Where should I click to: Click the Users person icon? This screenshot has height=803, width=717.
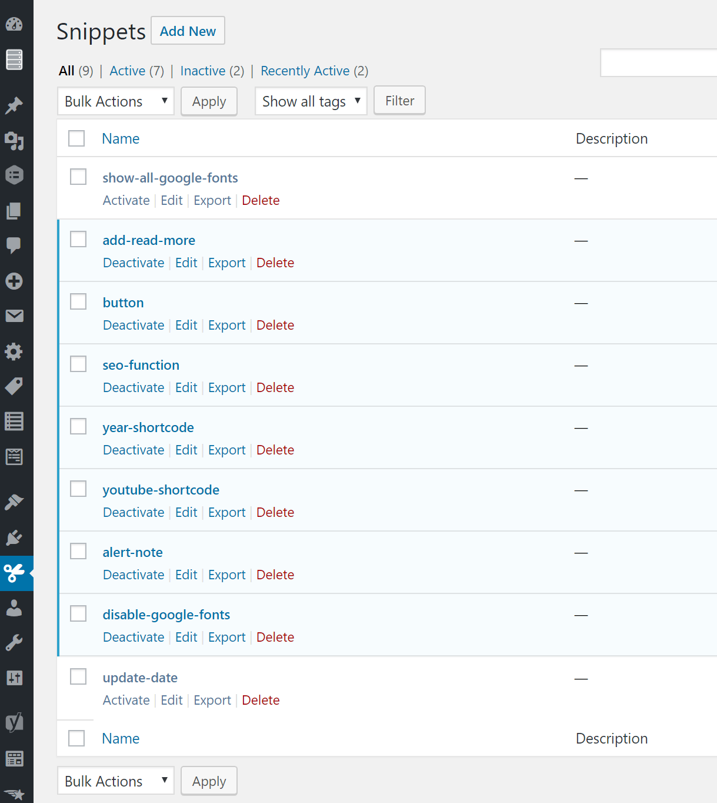click(x=15, y=608)
